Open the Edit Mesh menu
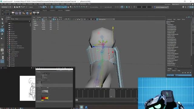 click(41, 4)
